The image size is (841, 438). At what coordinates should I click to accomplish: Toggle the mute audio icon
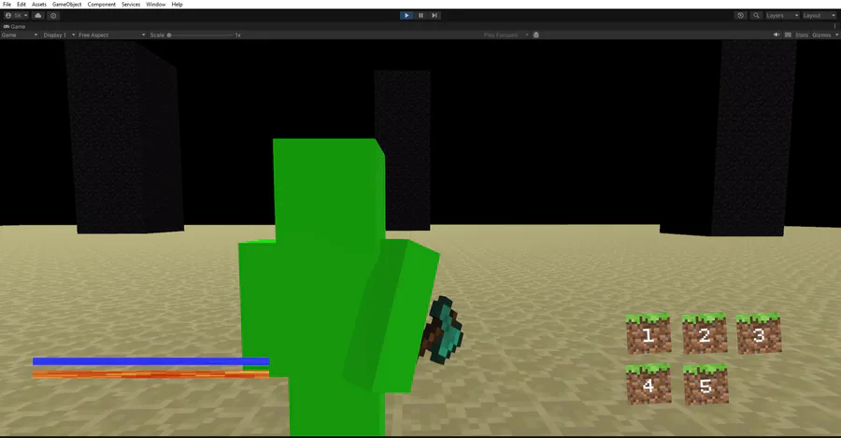777,35
